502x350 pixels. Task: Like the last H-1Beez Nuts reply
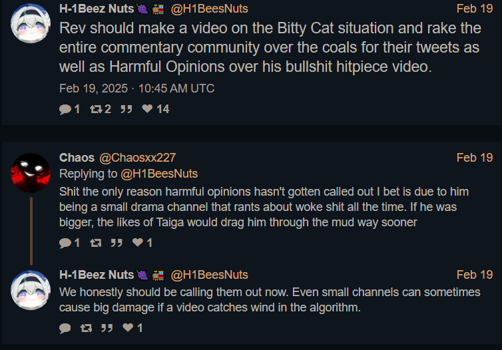128,327
